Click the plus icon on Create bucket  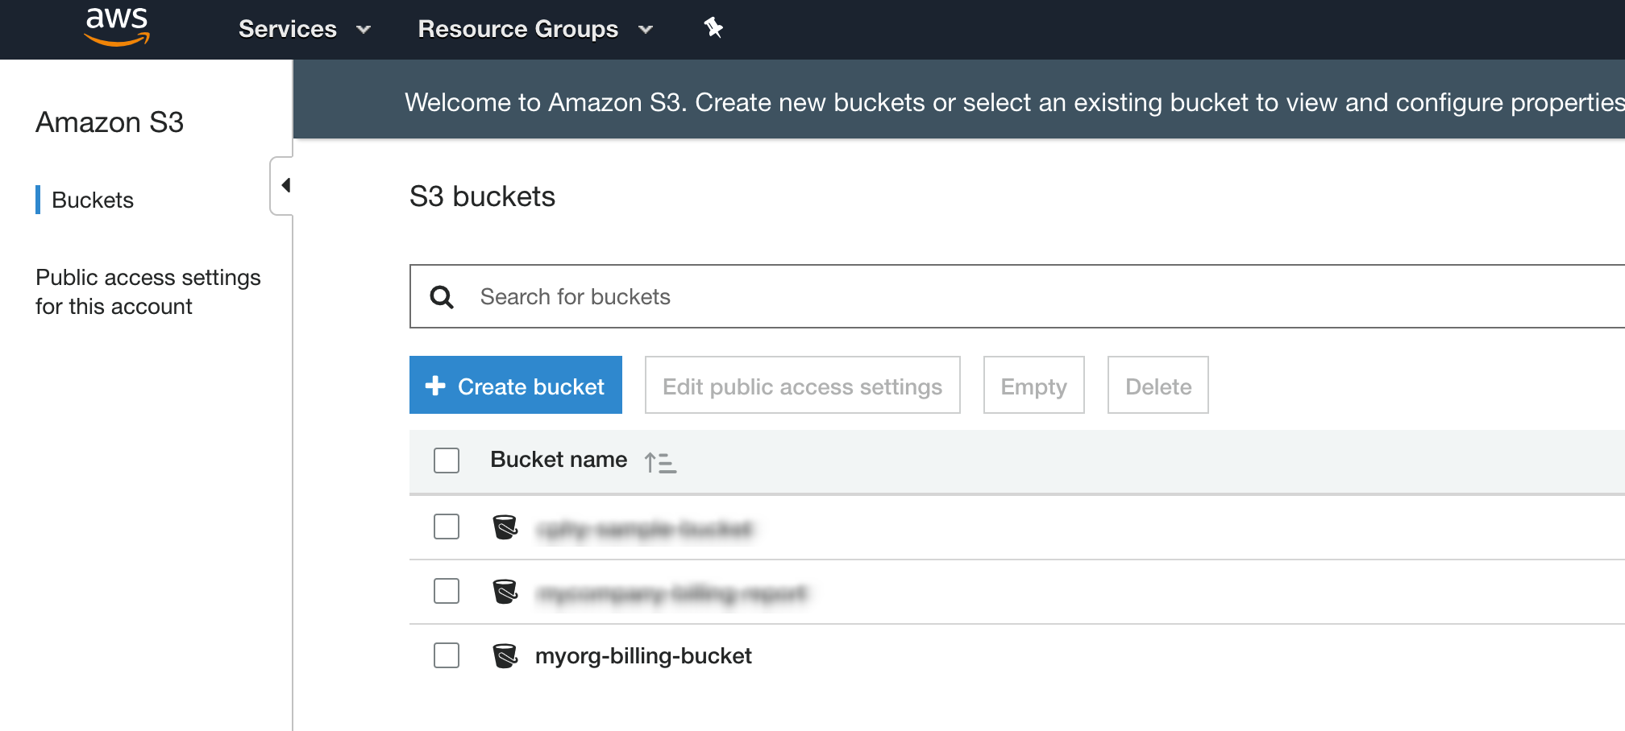(435, 386)
